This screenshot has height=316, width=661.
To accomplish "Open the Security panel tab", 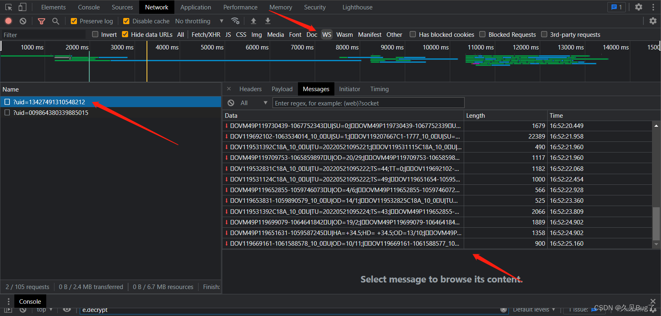I will (315, 7).
